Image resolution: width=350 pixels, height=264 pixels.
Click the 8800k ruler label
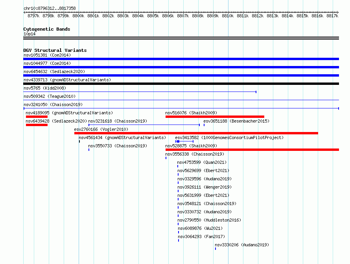[78, 16]
